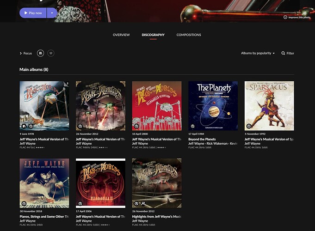
Task: Click the Qobuz icon on the 17 April 2006 cover
Action: (x=80, y=203)
